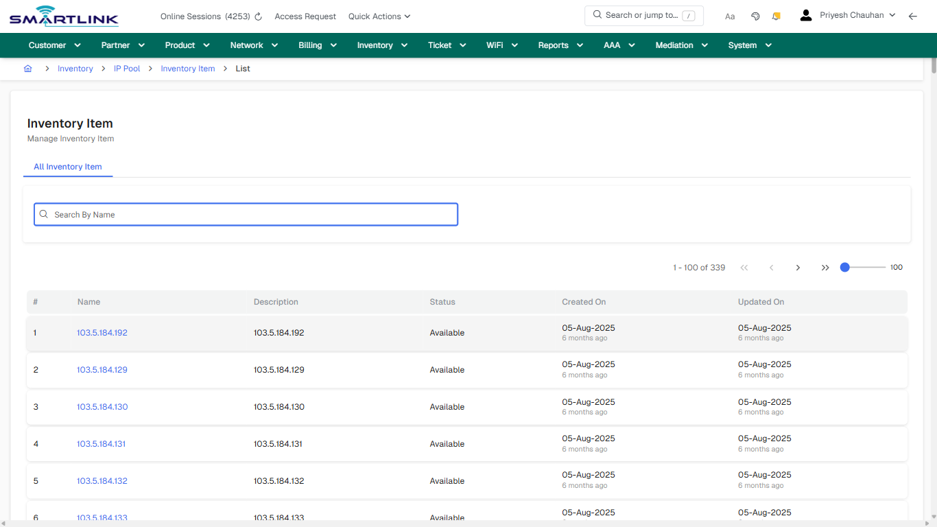Click the Search By Name field
This screenshot has height=527, width=937.
(x=246, y=214)
